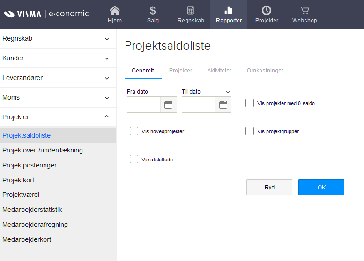Open the Til dato dropdown arrow

pyautogui.click(x=228, y=92)
